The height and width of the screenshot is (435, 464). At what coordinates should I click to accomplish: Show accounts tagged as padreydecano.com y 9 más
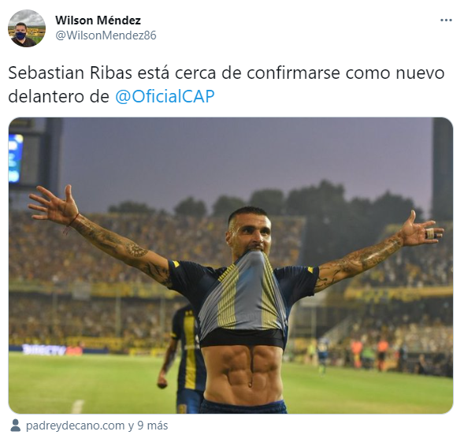pos(97,426)
